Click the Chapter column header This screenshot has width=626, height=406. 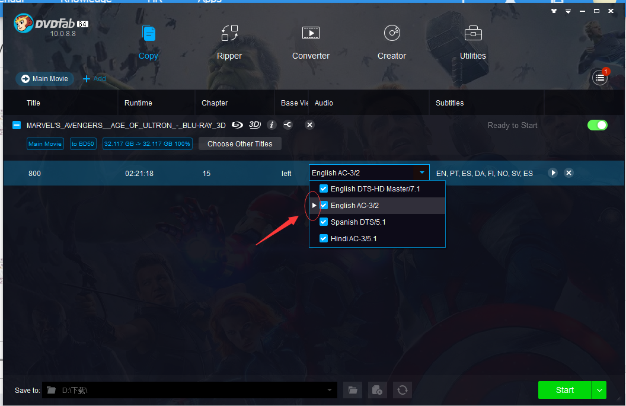point(215,103)
